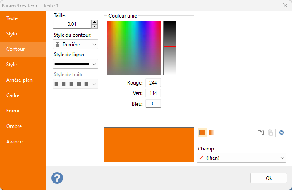Image resolution: width=292 pixels, height=190 pixels.
Task: Open the Avancé tab
Action: (15, 142)
